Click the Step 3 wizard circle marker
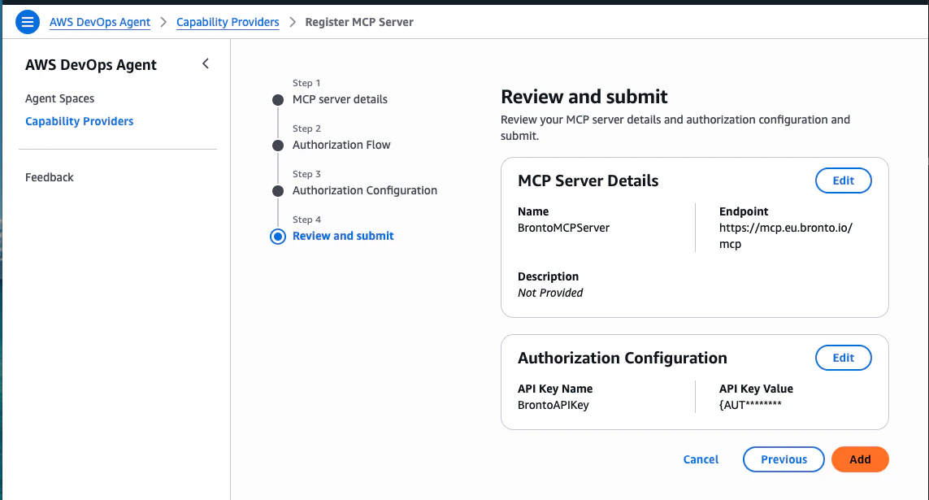 tap(278, 191)
